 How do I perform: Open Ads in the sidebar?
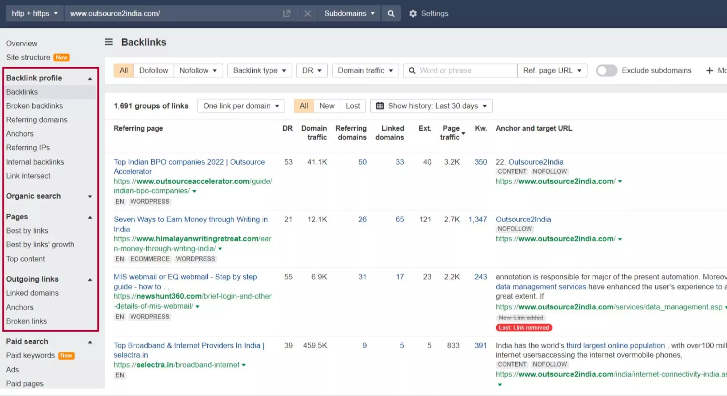pos(12,369)
